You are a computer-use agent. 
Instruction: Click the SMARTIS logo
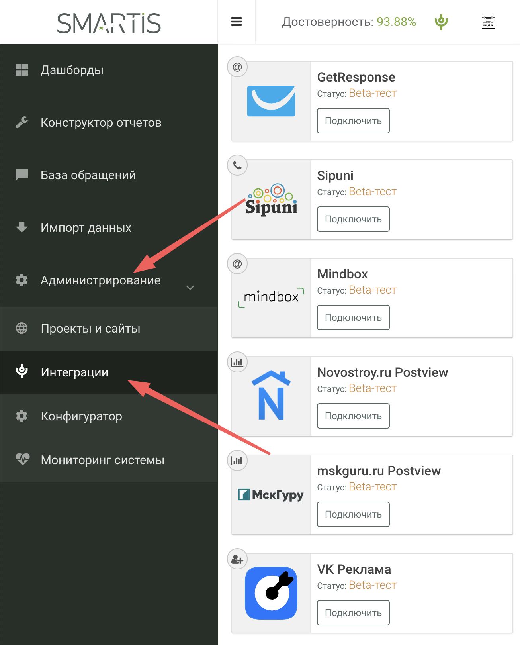click(x=109, y=23)
